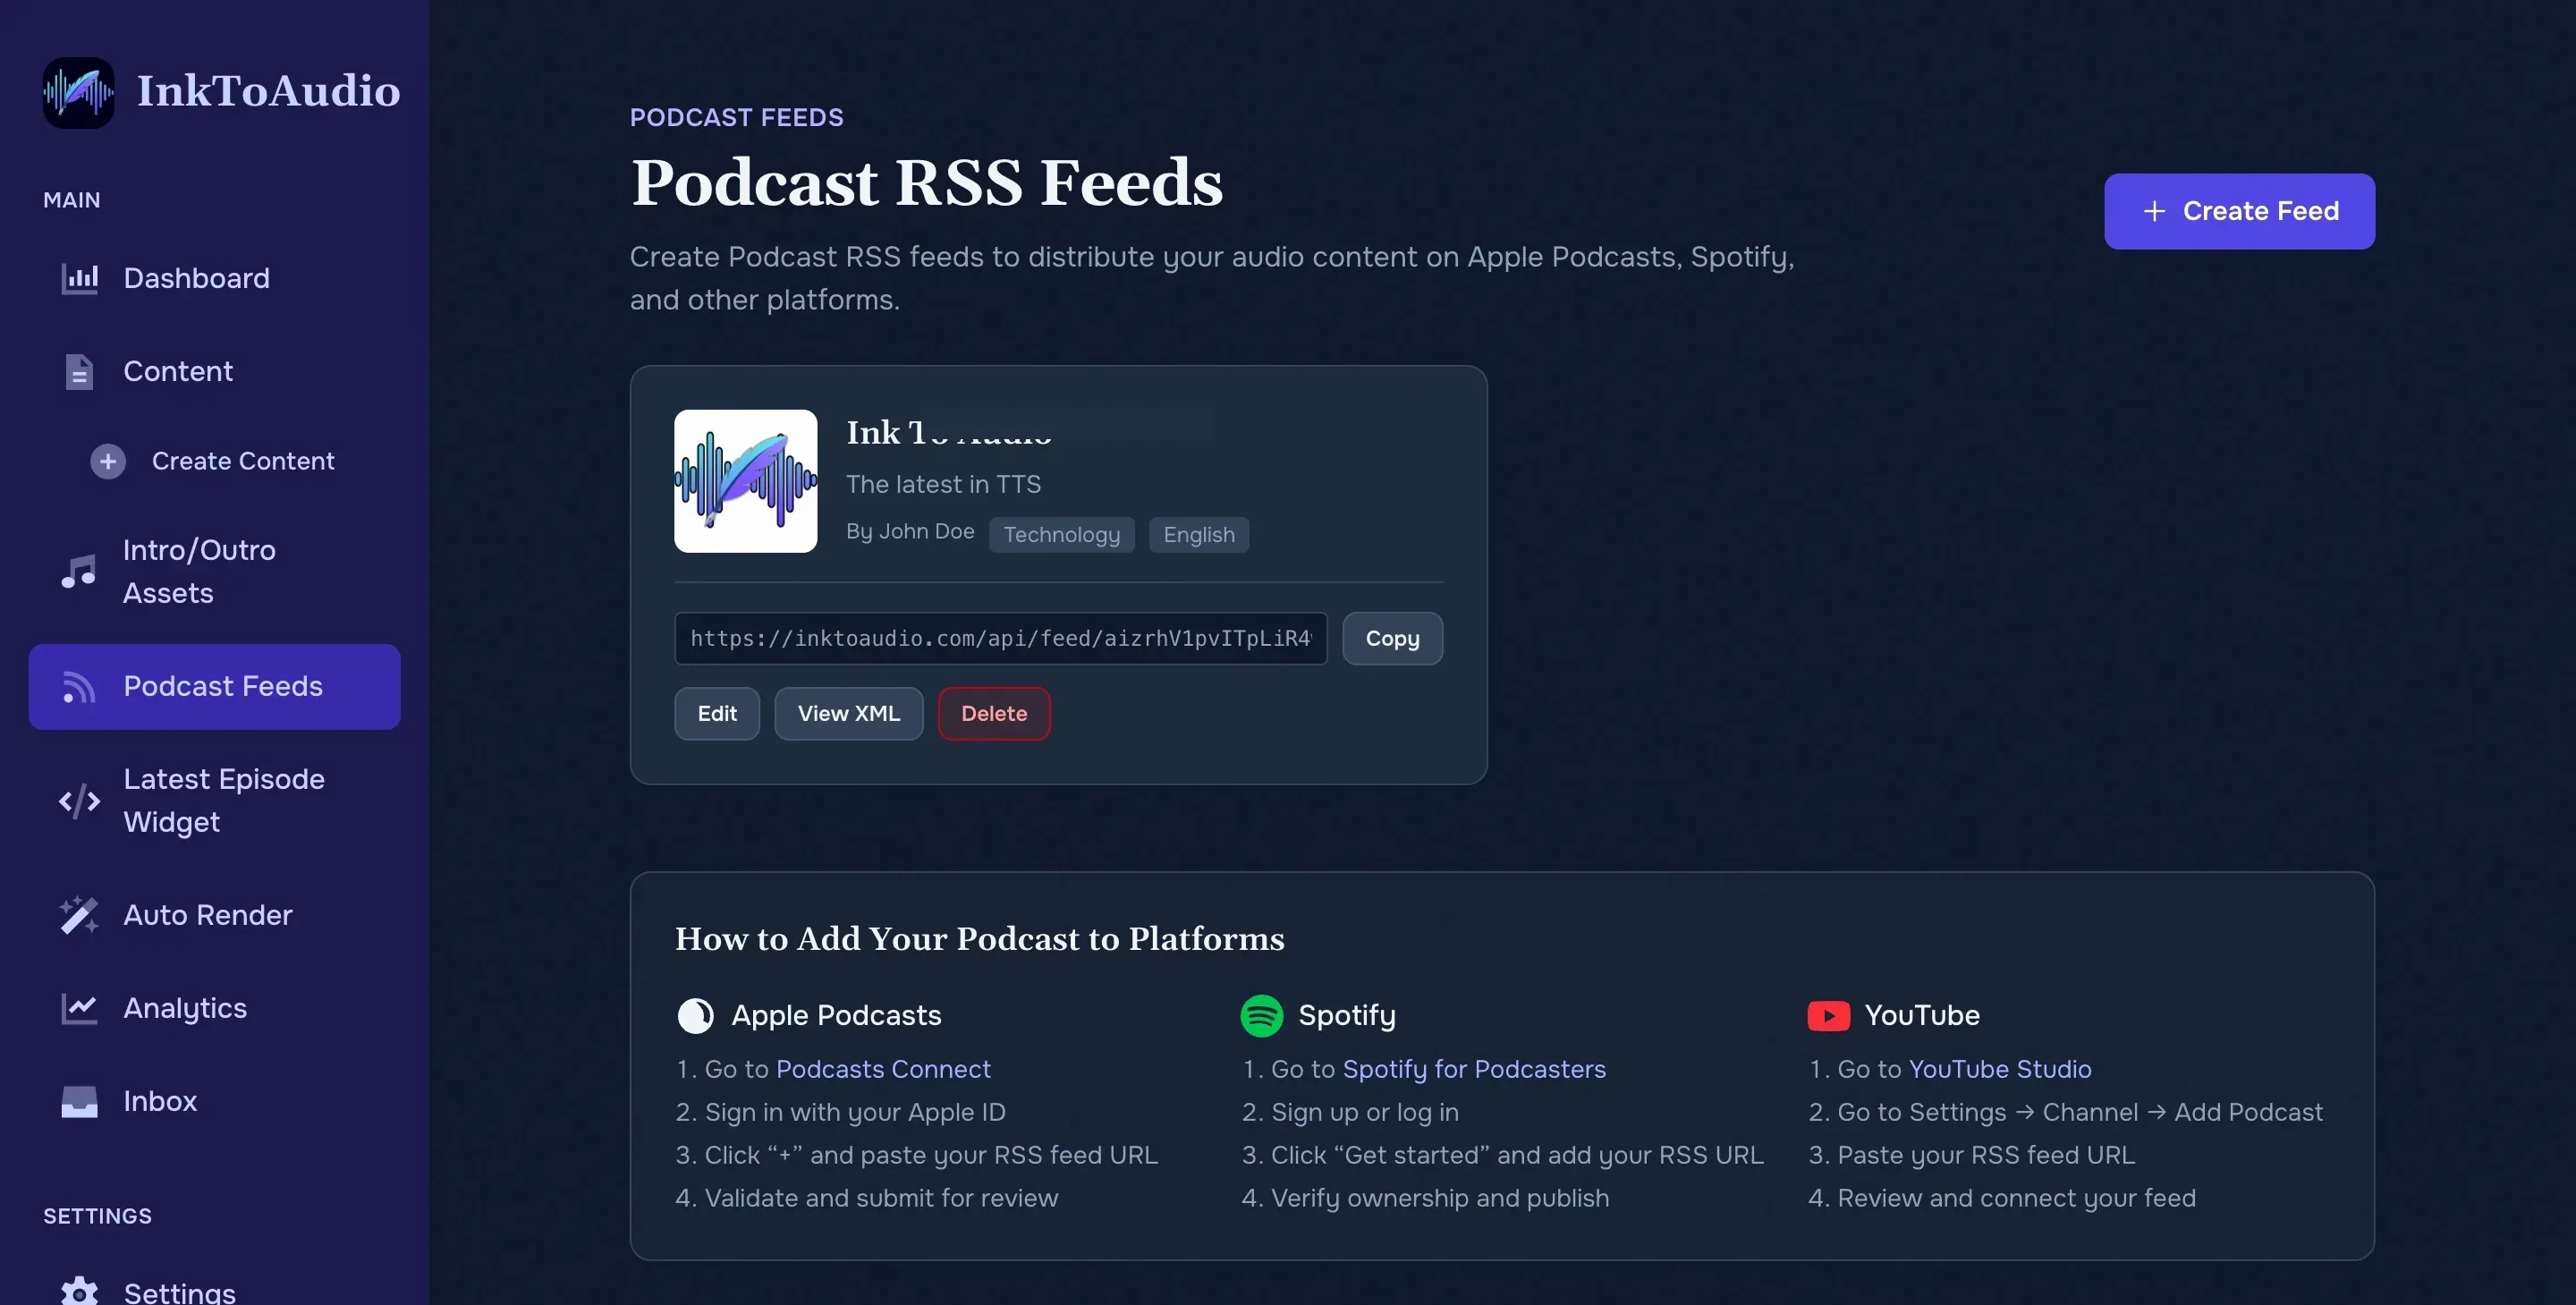Click the Settings gear icon
Screen dimensions: 2576x1305
point(79,1291)
